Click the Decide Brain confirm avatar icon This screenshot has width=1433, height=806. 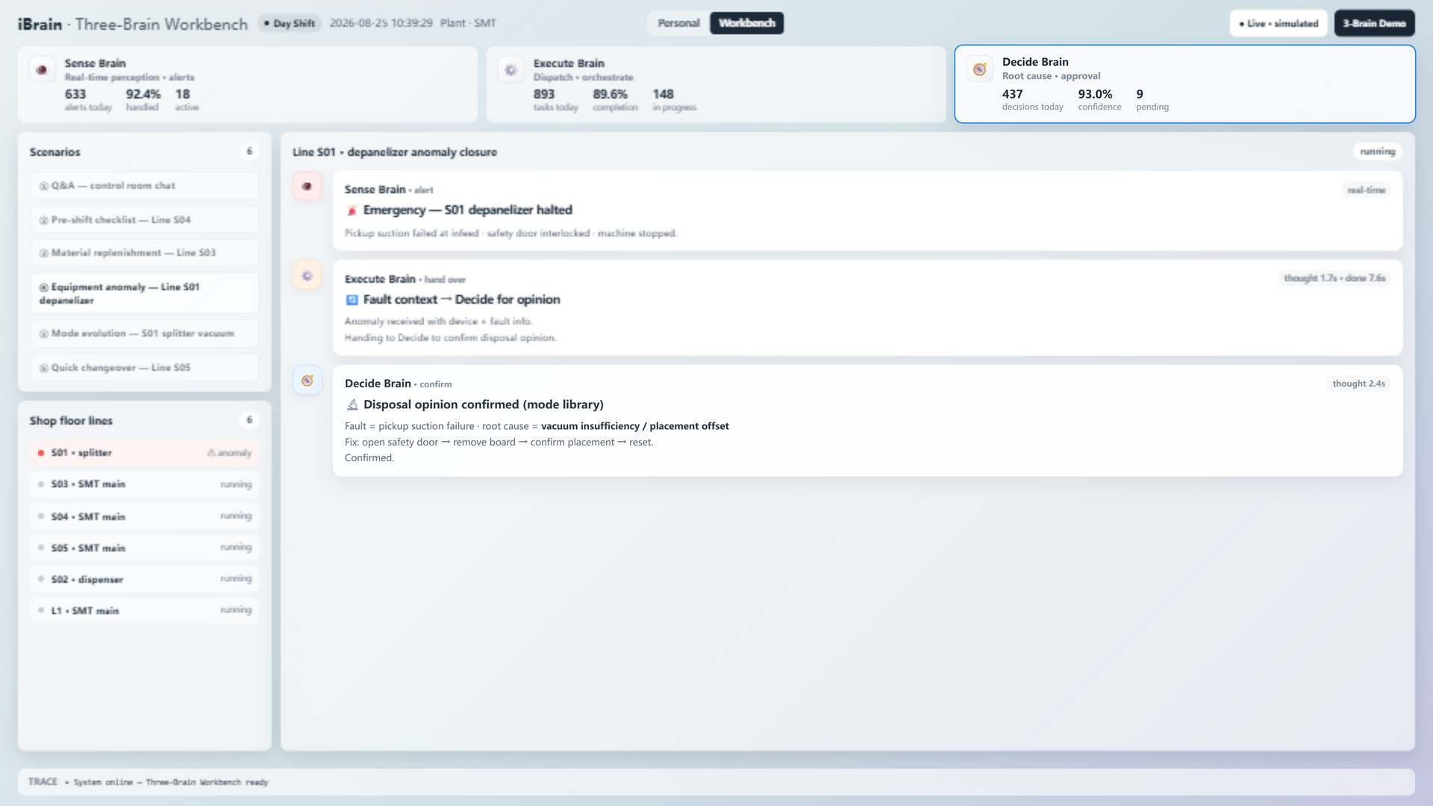point(307,380)
